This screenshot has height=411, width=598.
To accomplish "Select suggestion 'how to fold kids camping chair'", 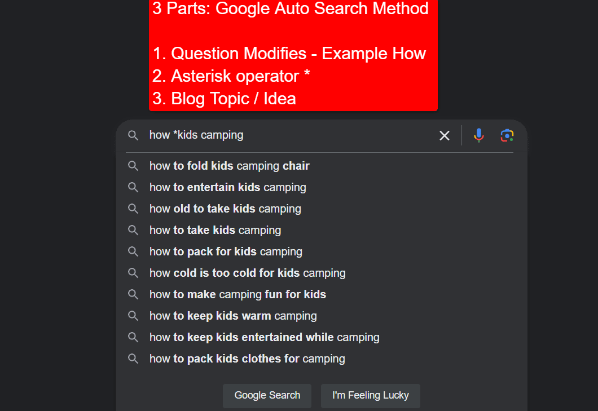I will pyautogui.click(x=229, y=165).
